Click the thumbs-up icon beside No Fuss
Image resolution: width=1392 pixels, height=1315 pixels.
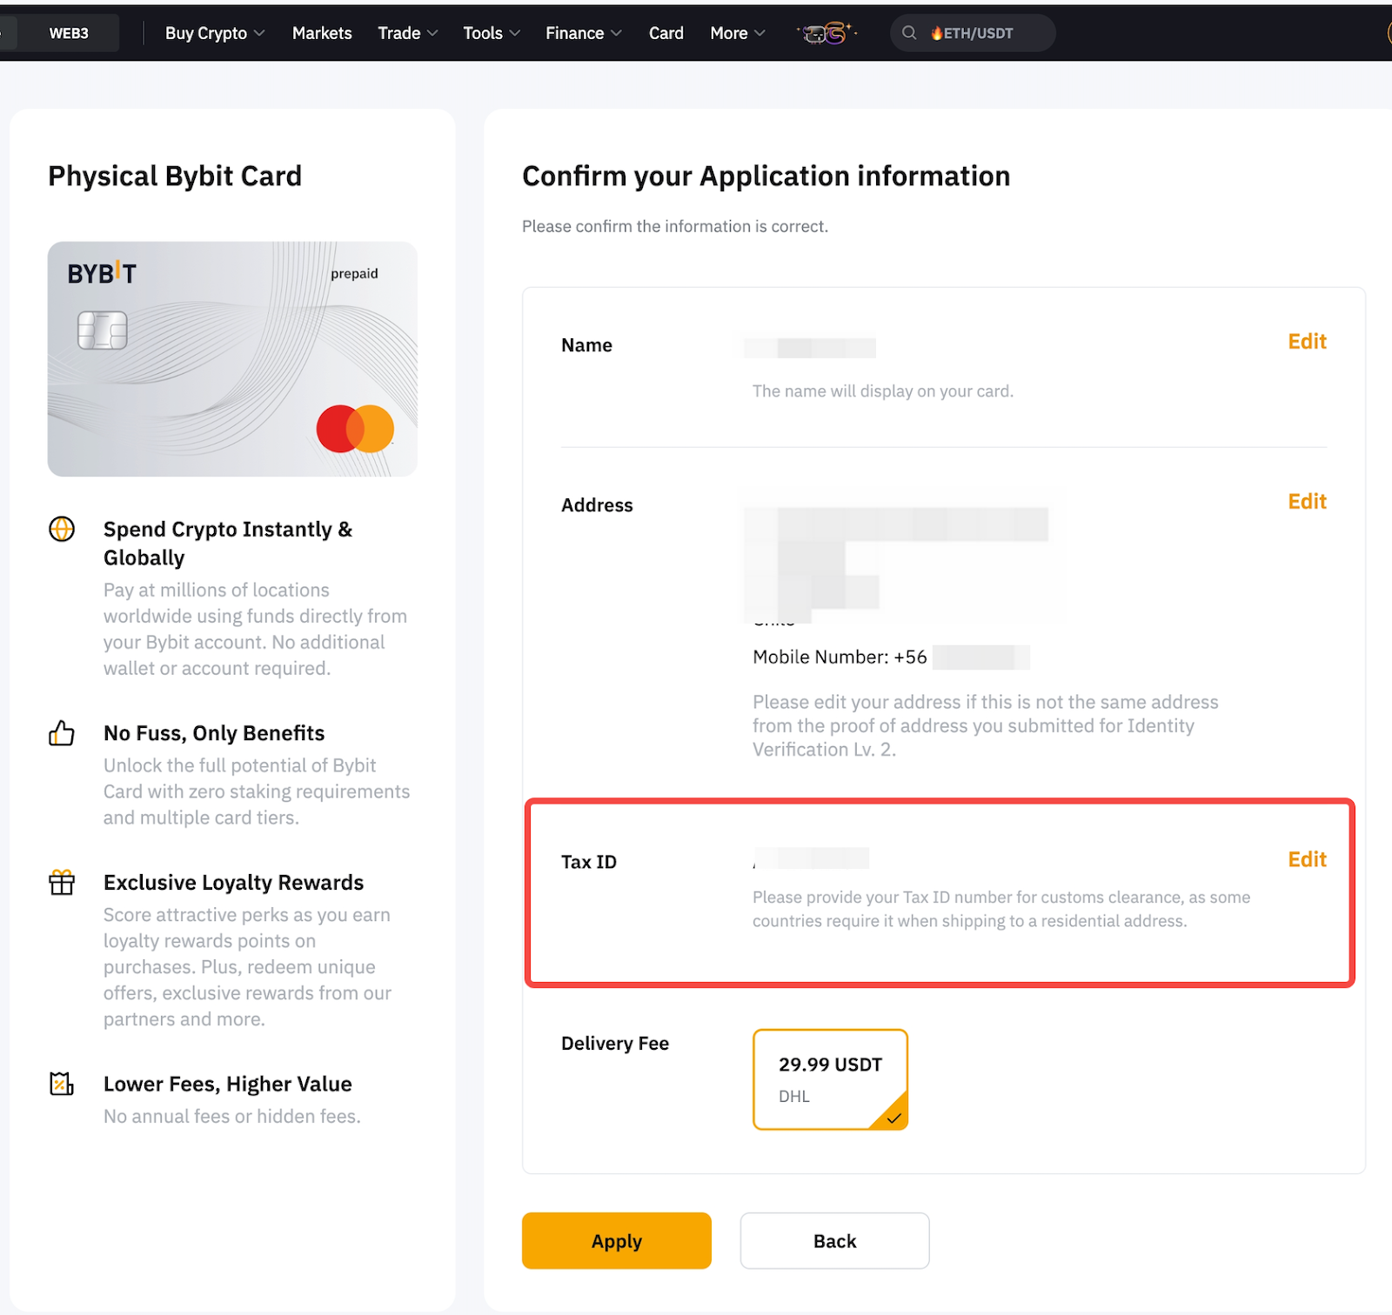tap(62, 733)
